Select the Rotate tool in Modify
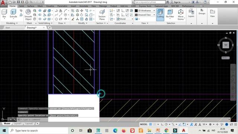 pyautogui.click(x=82, y=15)
